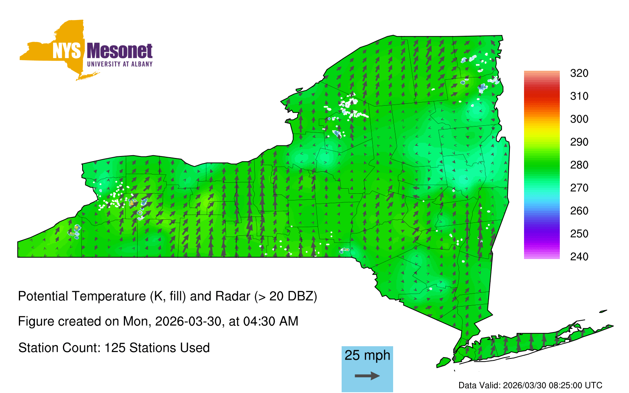The image size is (629, 393).
Task: Click the 300 colorbar label
Action: tap(579, 119)
